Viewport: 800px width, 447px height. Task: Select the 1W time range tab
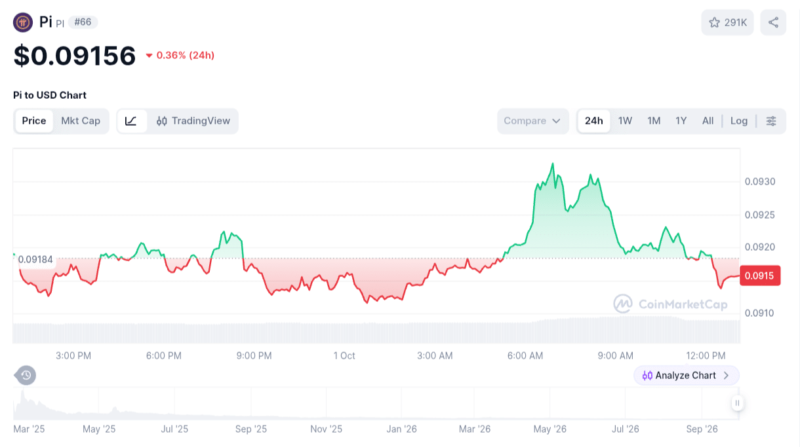(x=626, y=121)
